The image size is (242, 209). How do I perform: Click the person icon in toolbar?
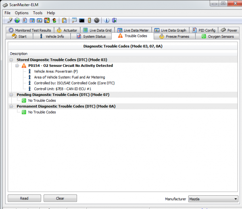click(54, 20)
